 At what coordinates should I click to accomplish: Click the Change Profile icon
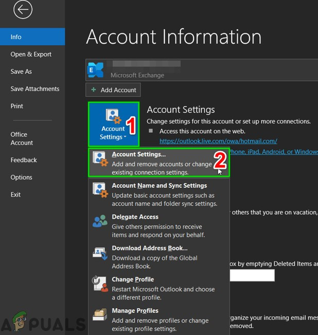pyautogui.click(x=100, y=285)
